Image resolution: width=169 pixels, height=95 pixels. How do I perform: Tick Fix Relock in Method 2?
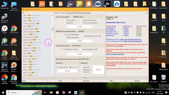pyautogui.click(x=82, y=72)
